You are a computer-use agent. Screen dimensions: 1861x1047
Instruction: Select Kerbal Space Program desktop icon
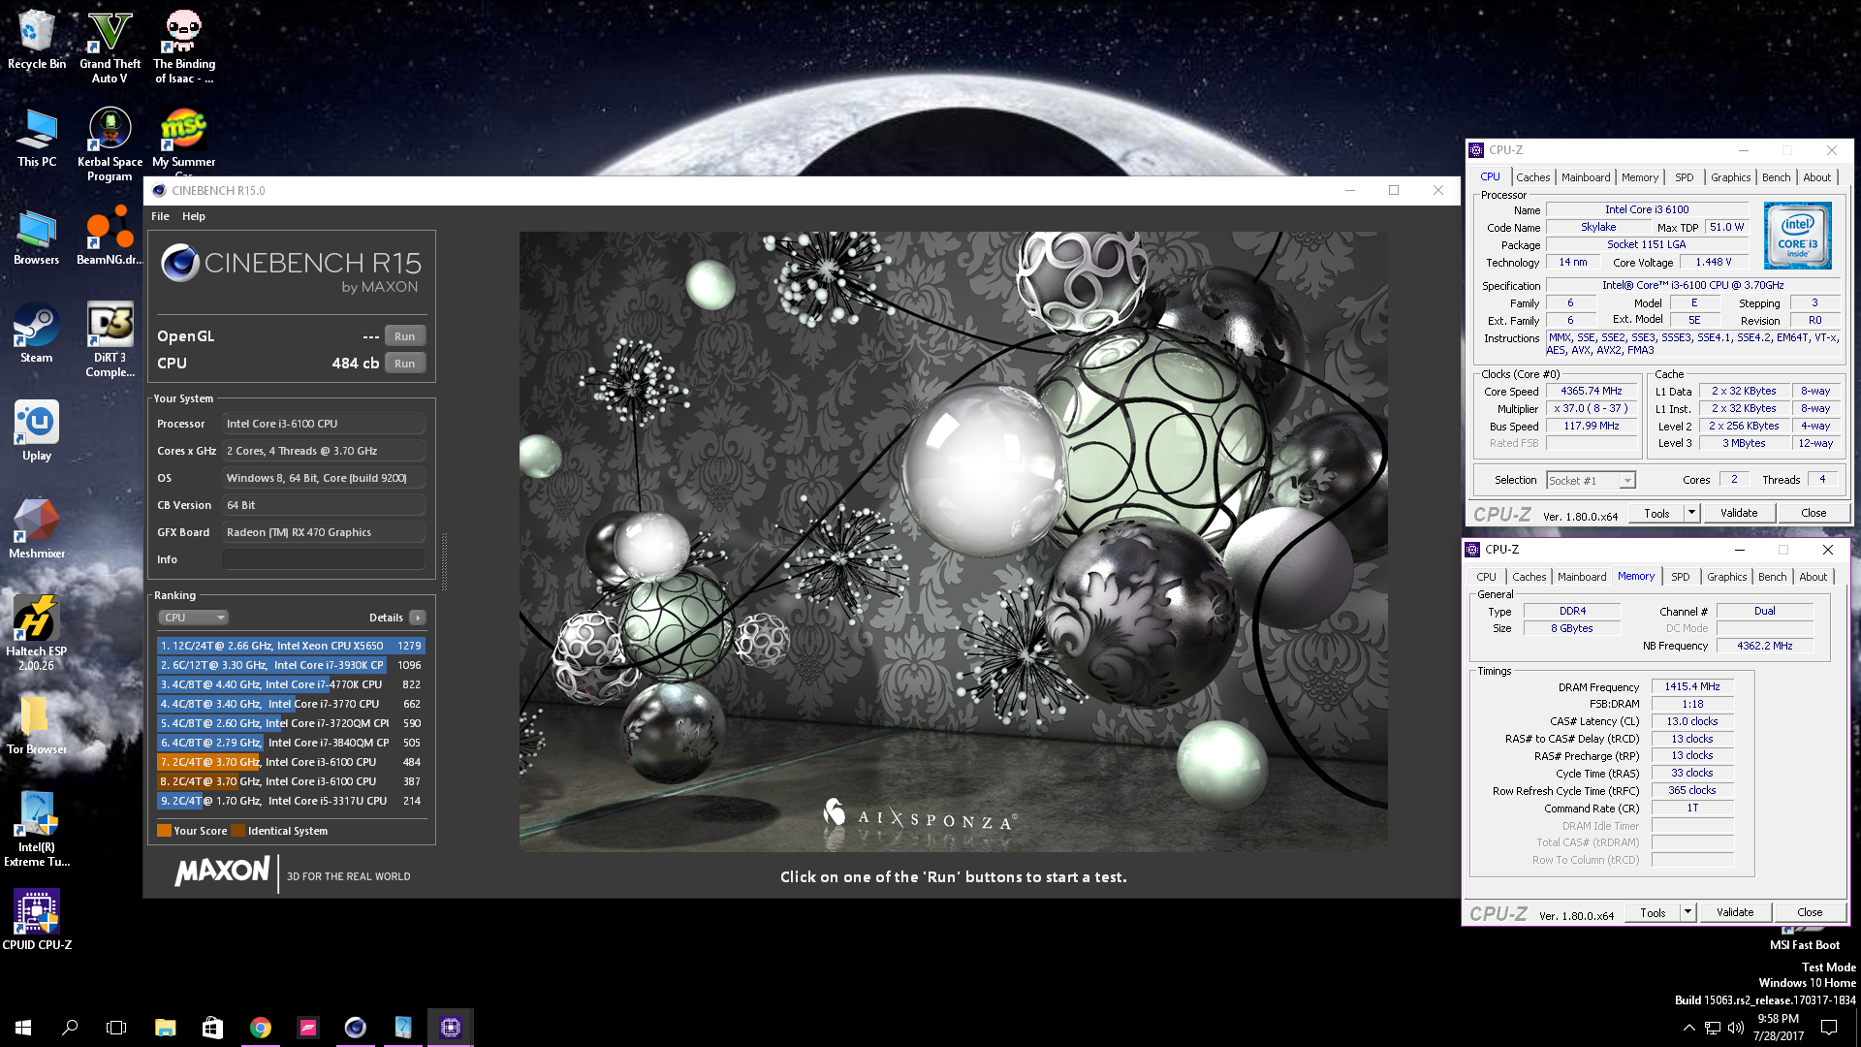point(110,143)
